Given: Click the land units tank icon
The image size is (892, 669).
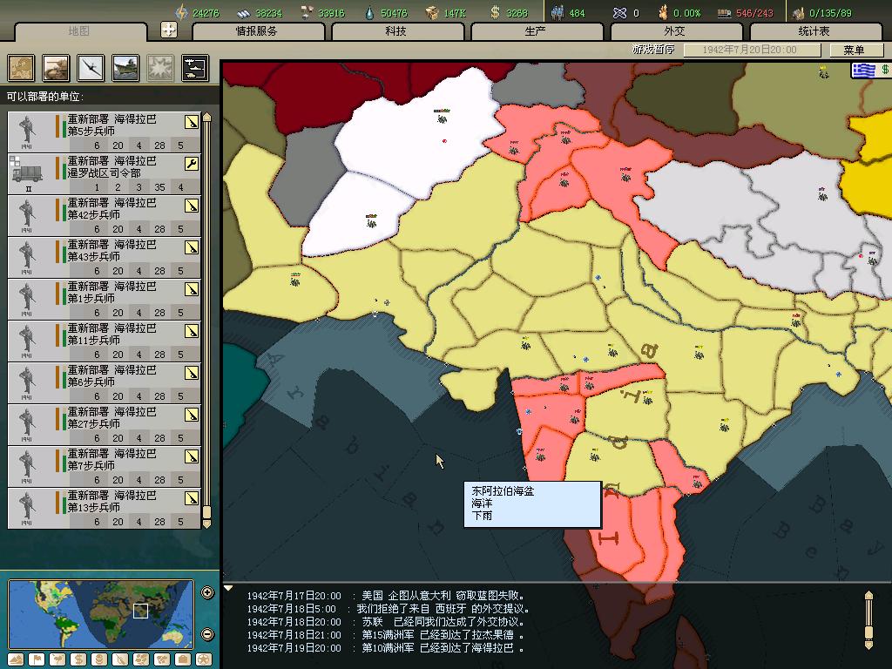Looking at the screenshot, I should [56, 67].
